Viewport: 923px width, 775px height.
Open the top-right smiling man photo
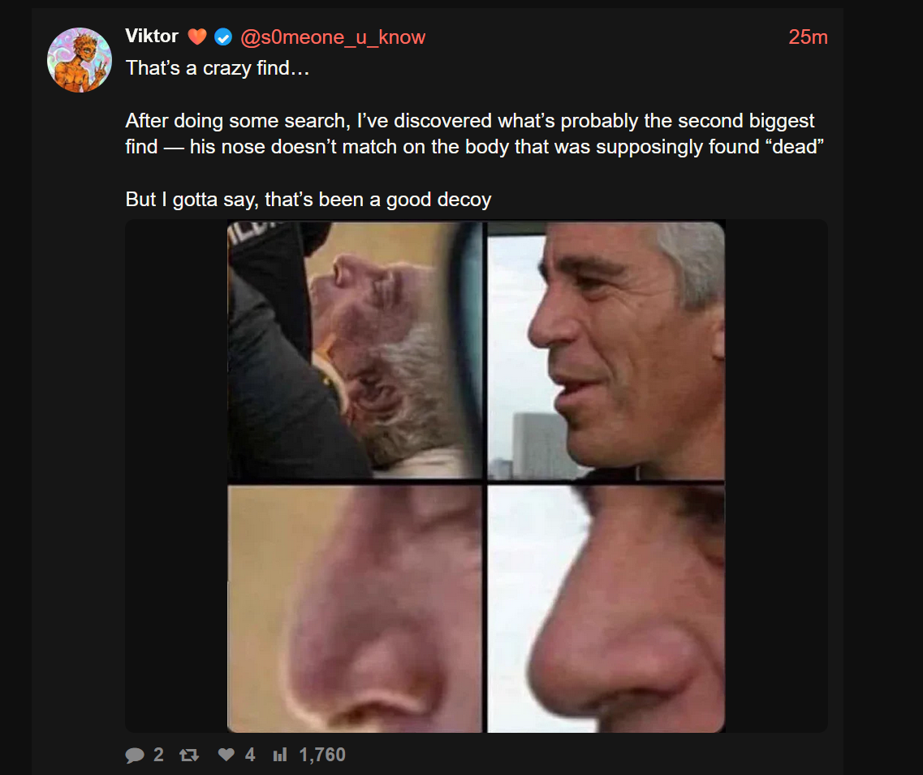(x=606, y=350)
